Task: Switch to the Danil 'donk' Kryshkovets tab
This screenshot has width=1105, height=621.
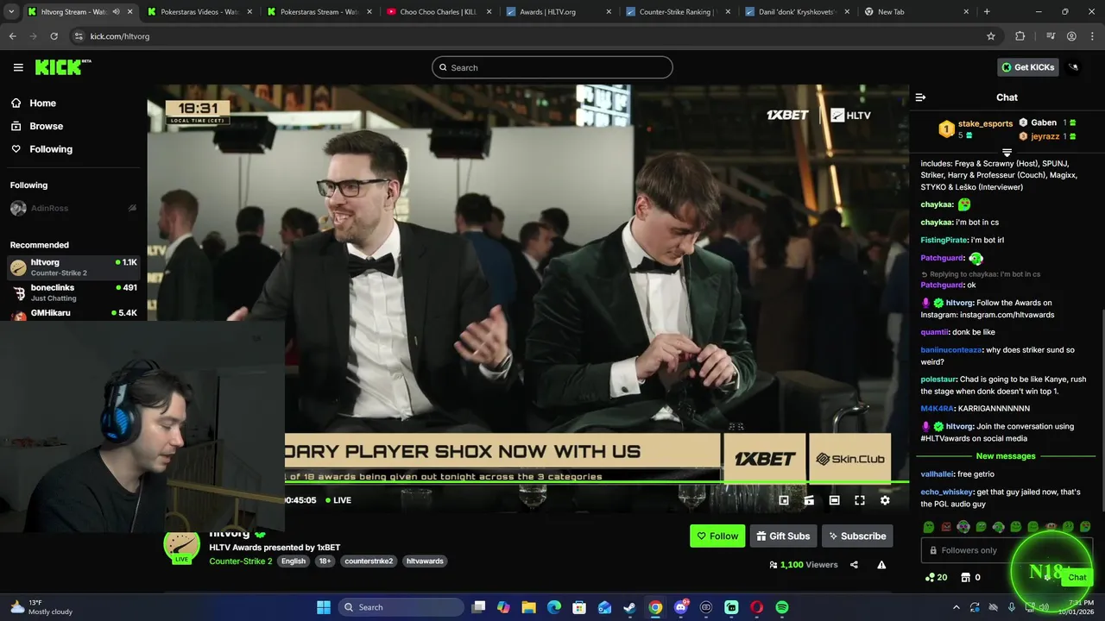Action: click(x=798, y=12)
